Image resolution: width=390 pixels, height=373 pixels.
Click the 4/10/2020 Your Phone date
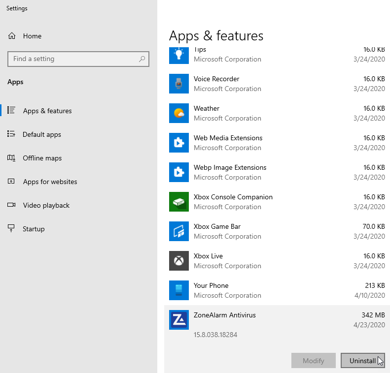pos(370,295)
